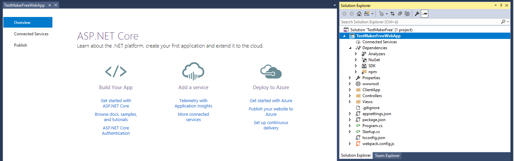Click the Connected Services cloud icon in tree

pos(358,42)
